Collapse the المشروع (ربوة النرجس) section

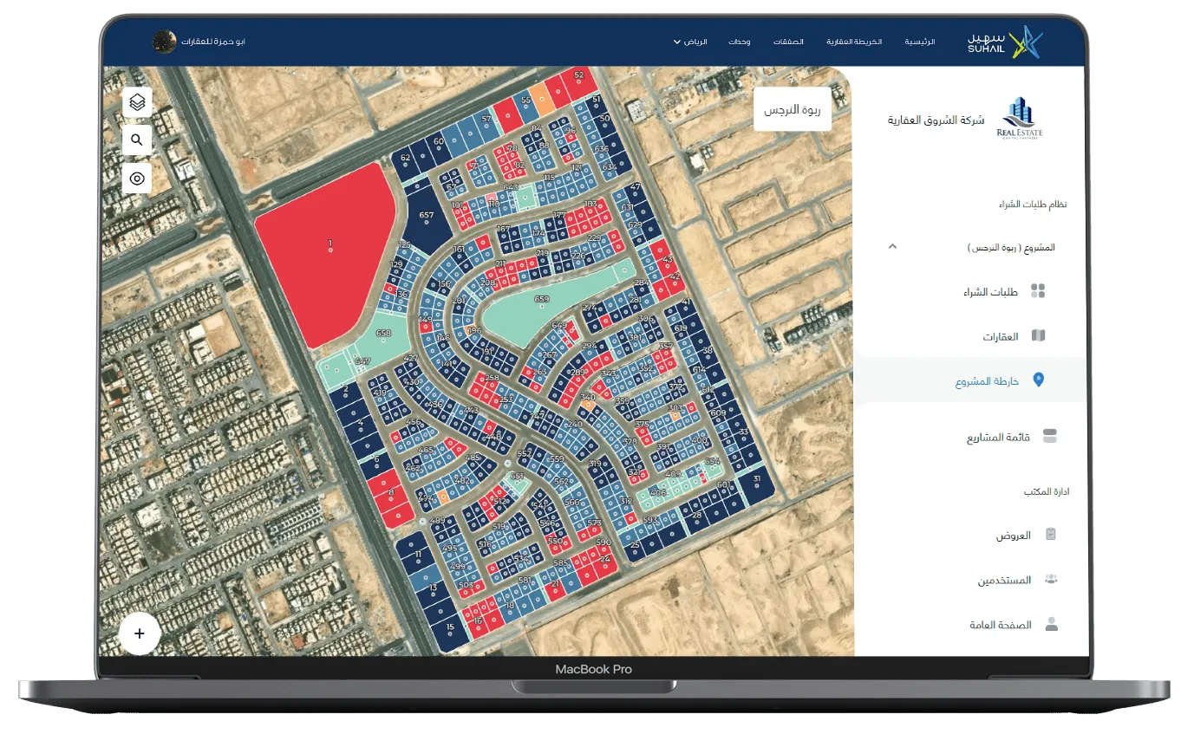[x=892, y=247]
